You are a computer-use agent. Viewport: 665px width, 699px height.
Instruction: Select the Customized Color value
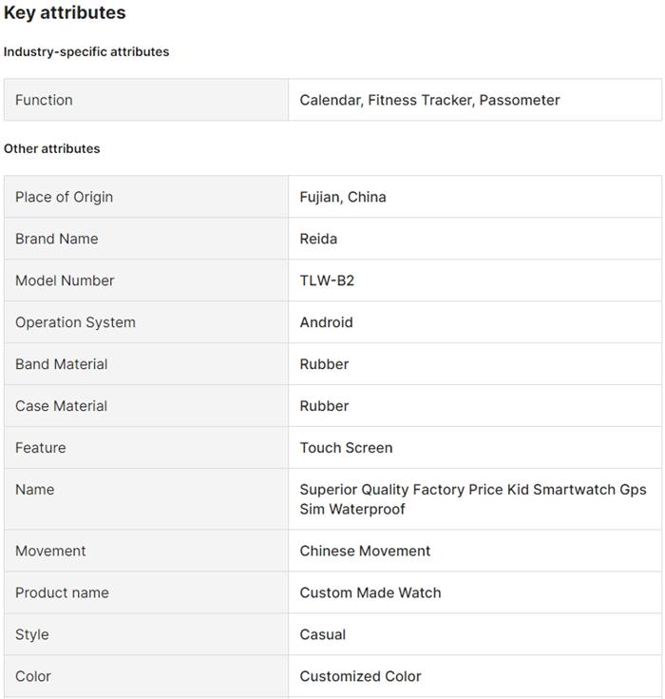click(x=360, y=676)
